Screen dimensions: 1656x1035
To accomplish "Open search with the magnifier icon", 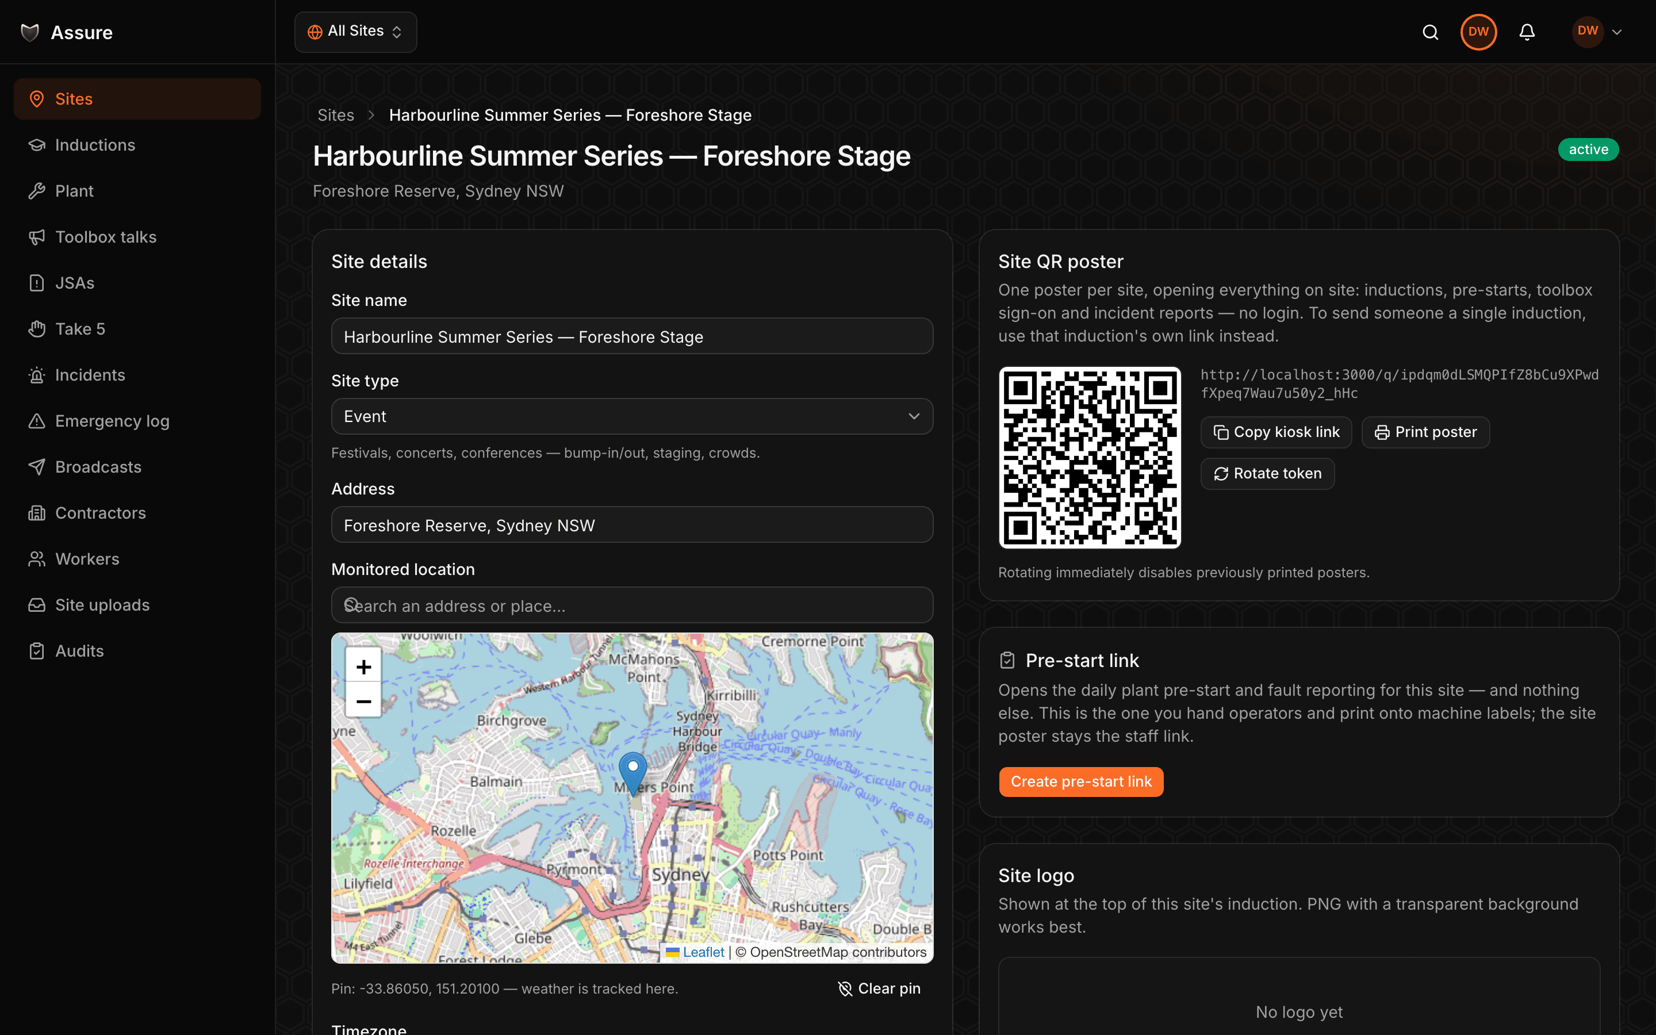I will pyautogui.click(x=1430, y=32).
